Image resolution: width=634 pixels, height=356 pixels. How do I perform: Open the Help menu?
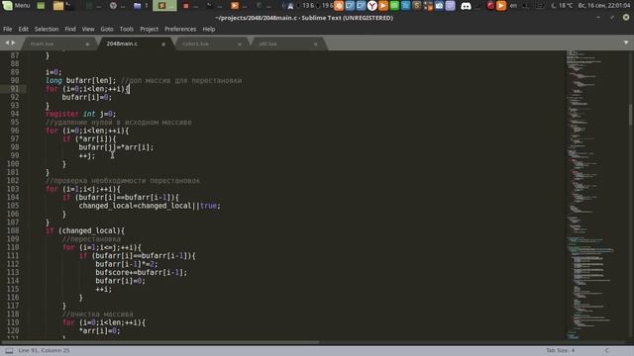(209, 29)
